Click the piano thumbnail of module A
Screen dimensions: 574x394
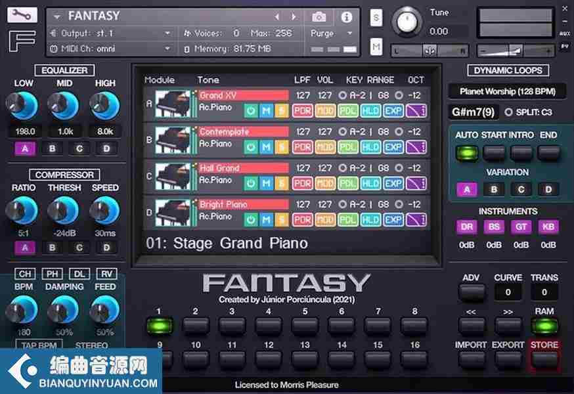tap(173, 104)
